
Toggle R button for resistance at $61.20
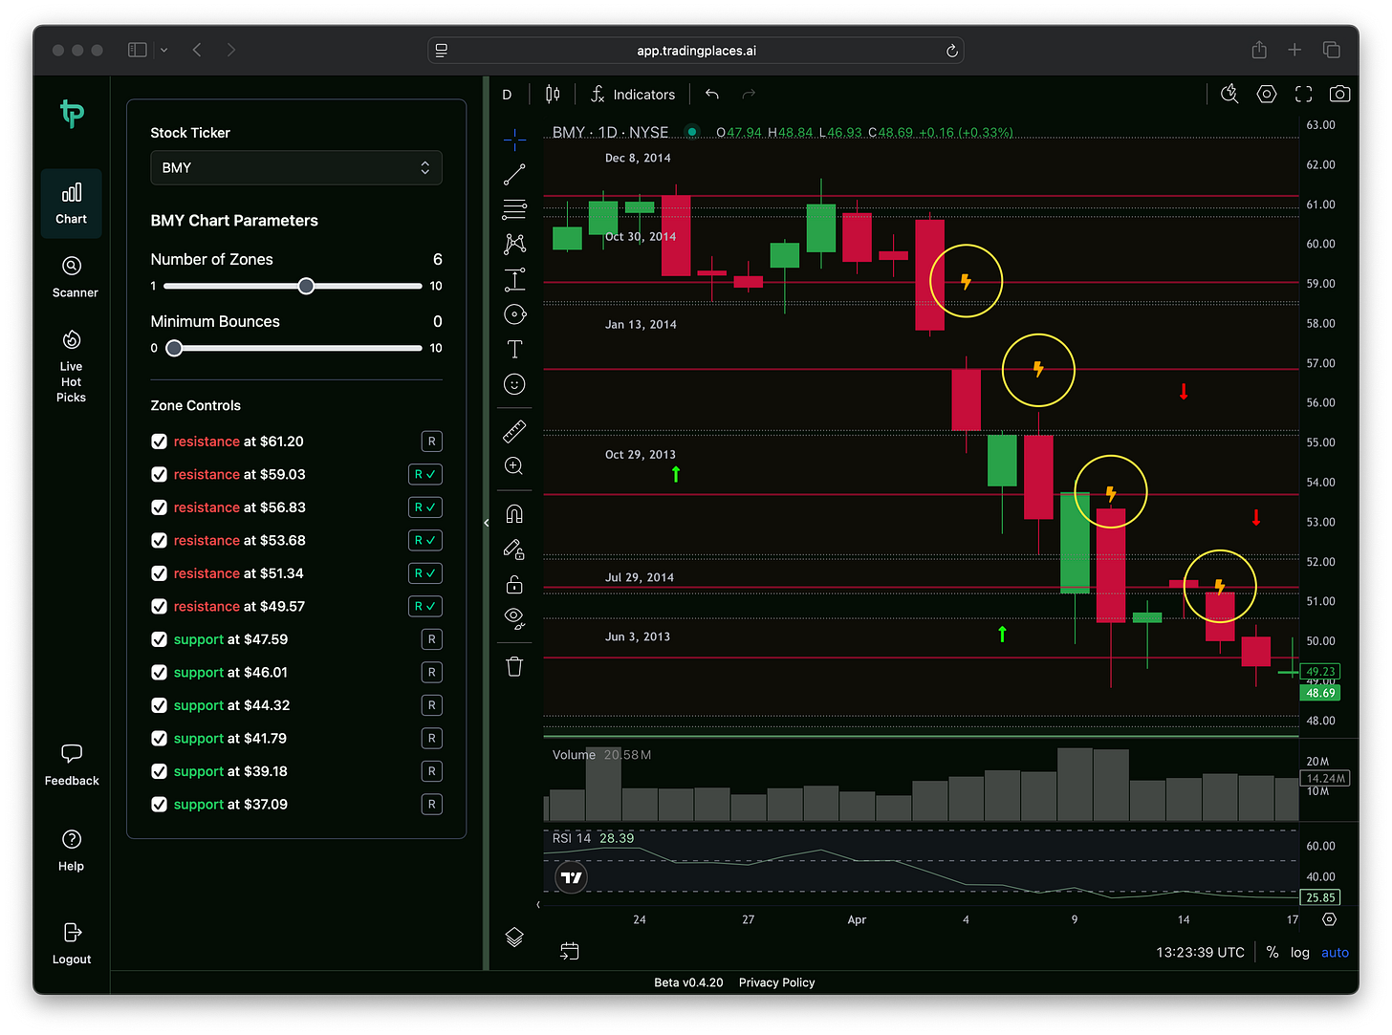pos(432,442)
